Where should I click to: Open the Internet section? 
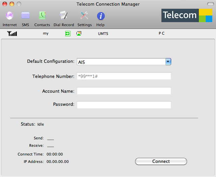pyautogui.click(x=9, y=19)
